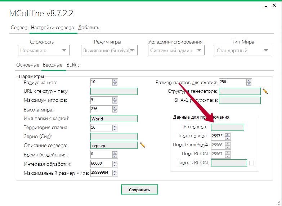The height and width of the screenshot is (206, 282).
Task: Click the SHA-1 ресурс-пака input field
Action: (x=240, y=100)
